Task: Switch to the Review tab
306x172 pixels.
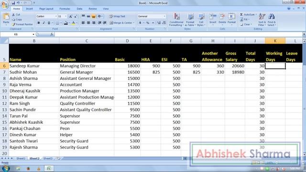Action: coord(92,9)
